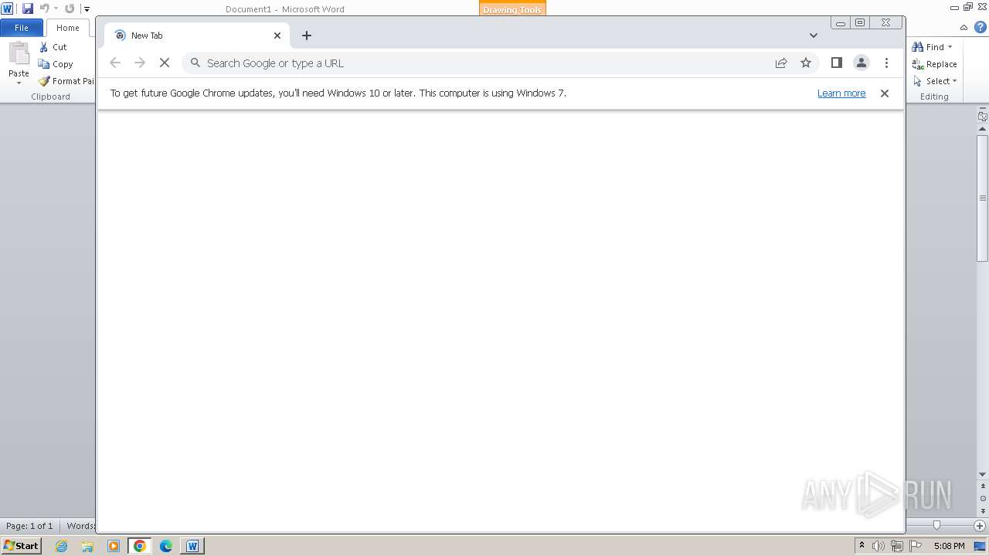Open Word Help question mark icon

click(981, 28)
